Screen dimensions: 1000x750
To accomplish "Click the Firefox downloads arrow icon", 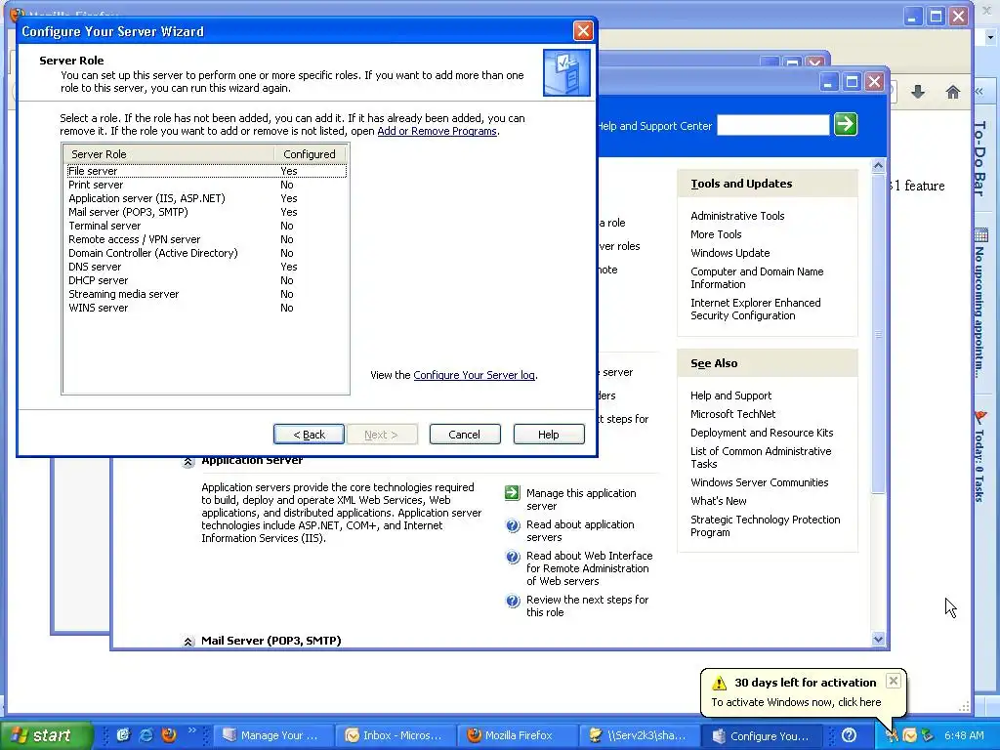I will [918, 92].
